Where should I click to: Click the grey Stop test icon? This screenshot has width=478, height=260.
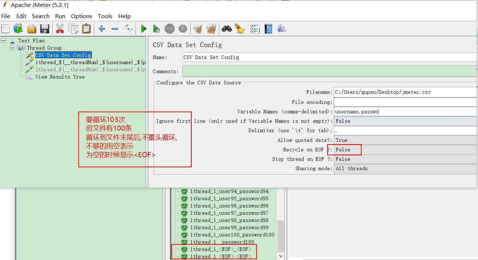[170, 29]
